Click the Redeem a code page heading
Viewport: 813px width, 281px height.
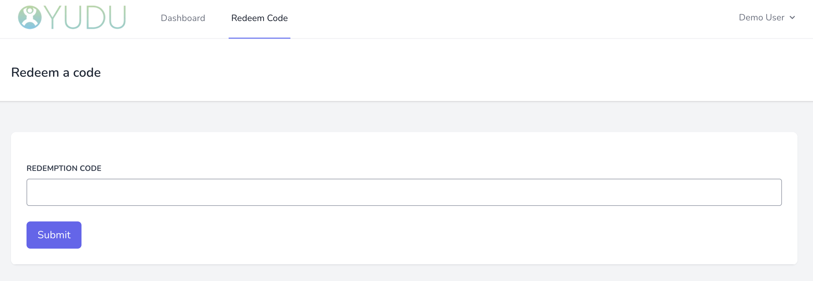56,72
